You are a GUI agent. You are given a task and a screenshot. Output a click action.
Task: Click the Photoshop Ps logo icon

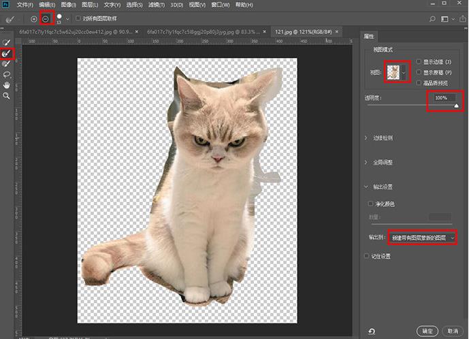tap(5, 4)
